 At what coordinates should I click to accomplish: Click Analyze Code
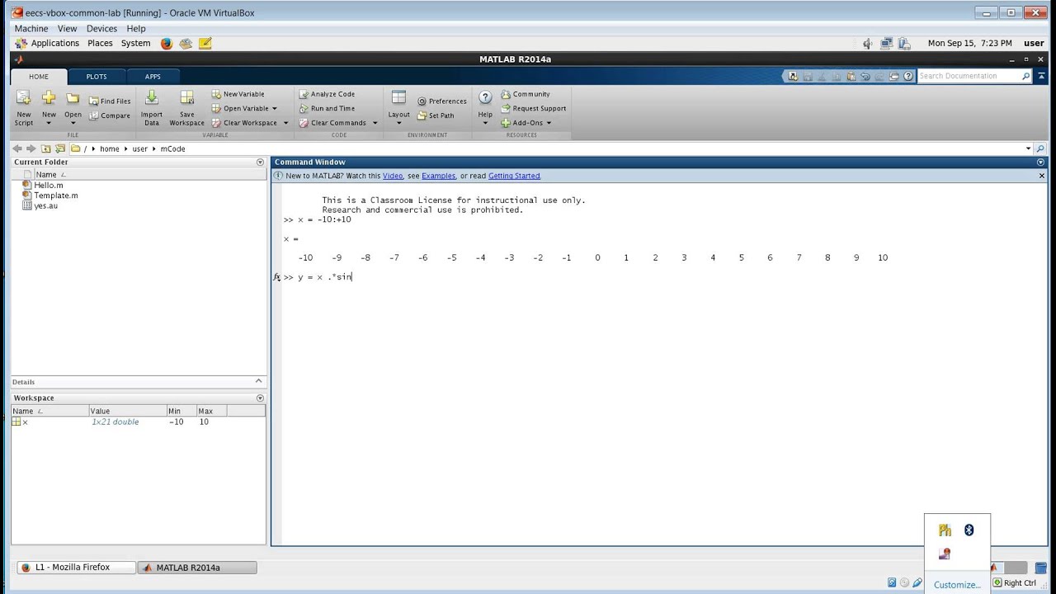pyautogui.click(x=327, y=94)
